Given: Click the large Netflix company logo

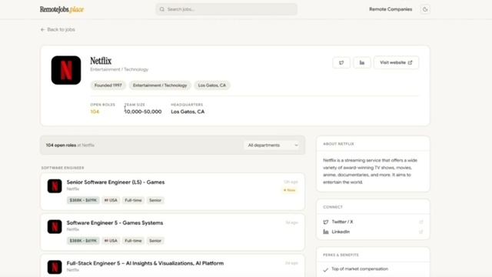Looking at the screenshot, I should point(66,70).
